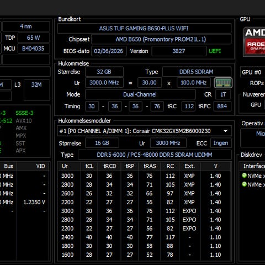Image resolution: width=265 pixels, height=265 pixels.
Task: Click the module clock 3000 MHz value
Action: click(x=168, y=143)
